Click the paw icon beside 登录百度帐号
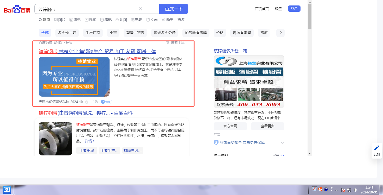The width and height of the screenshot is (383, 195). 216,142
